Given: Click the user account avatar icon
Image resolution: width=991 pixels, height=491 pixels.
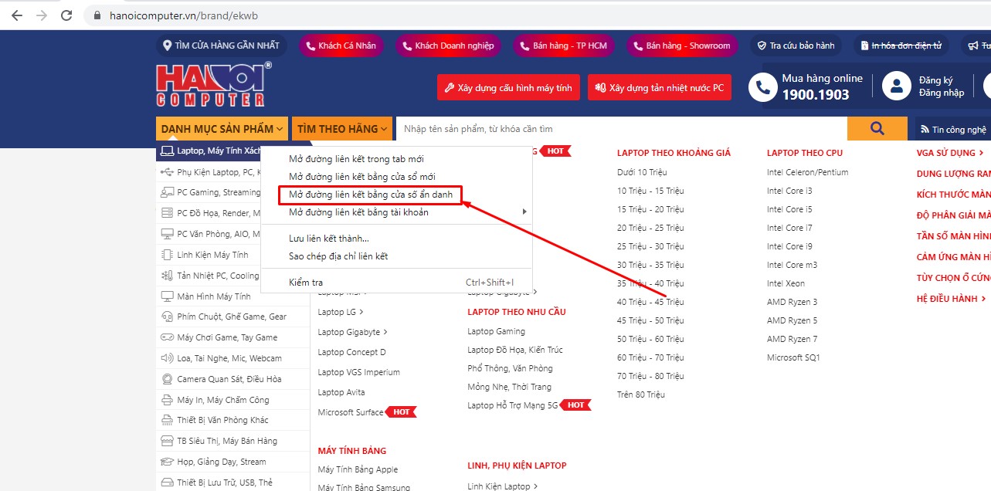Looking at the screenshot, I should (897, 86).
